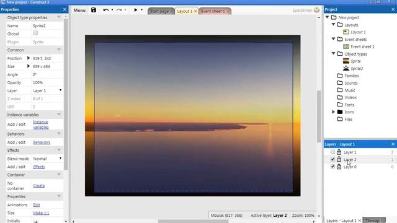Image resolution: width=397 pixels, height=223 pixels.
Task: Collapse the Object types folder
Action: (x=334, y=54)
